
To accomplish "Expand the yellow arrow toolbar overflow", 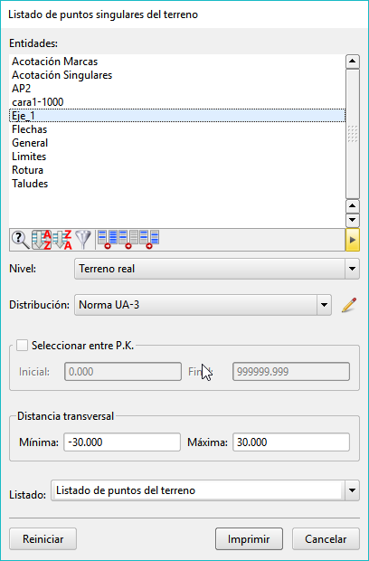I will [x=352, y=240].
